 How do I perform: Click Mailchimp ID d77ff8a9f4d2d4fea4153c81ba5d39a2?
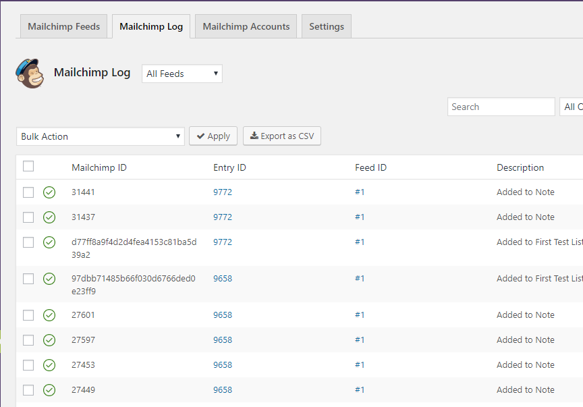click(134, 248)
